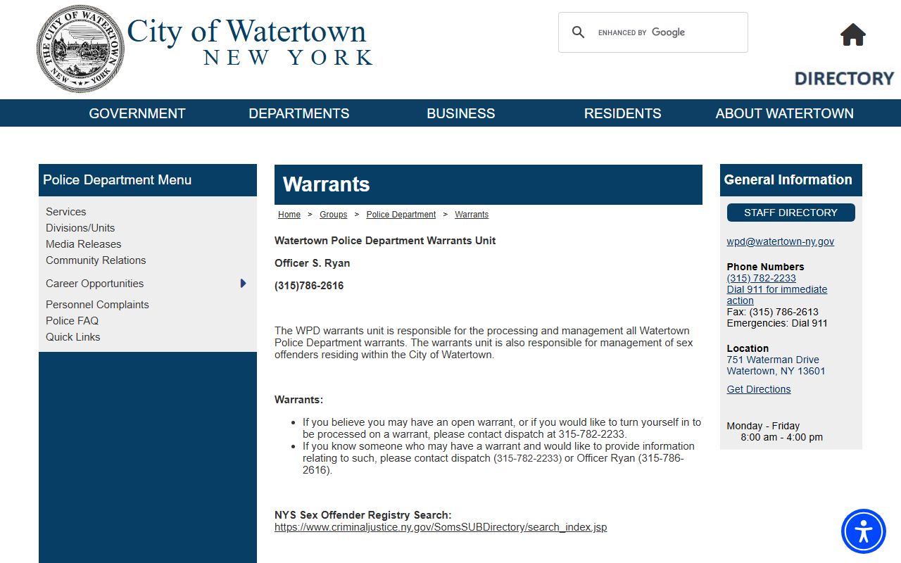Open Divisions/Units in the police menu

80,228
